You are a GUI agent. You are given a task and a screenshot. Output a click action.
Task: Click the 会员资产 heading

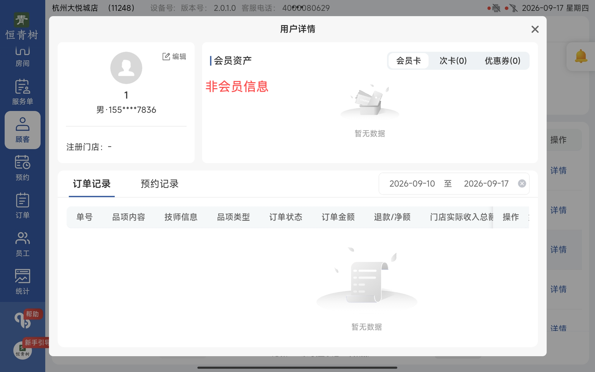click(232, 61)
